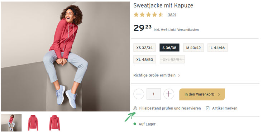263x132 pixels.
Task: Select size M 40/42
Action: click(193, 48)
